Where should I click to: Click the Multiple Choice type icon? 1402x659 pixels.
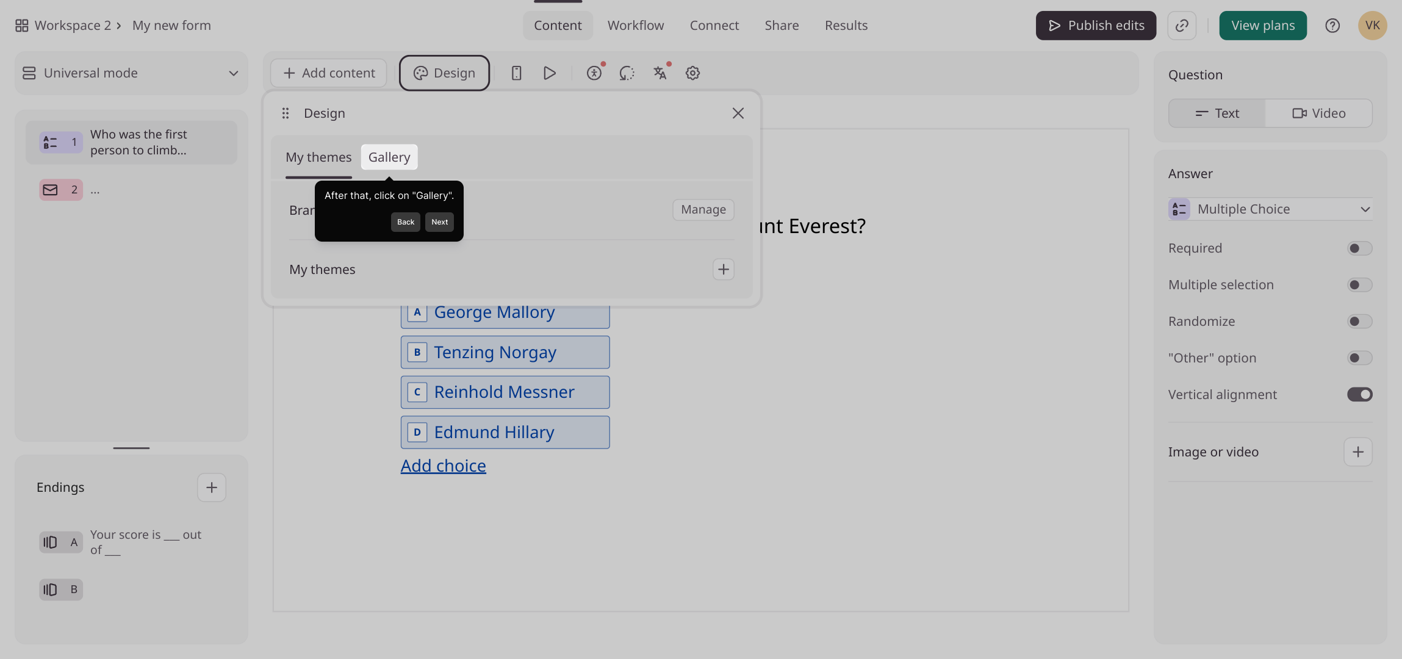tap(1179, 209)
